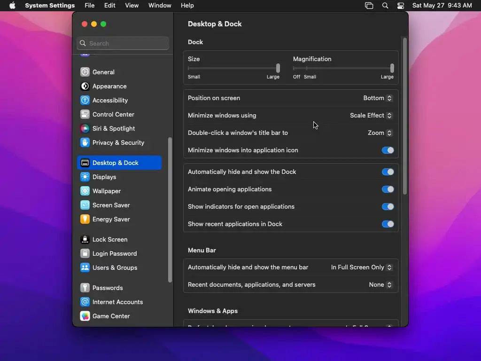Click the date and time in menu bar

442,6
